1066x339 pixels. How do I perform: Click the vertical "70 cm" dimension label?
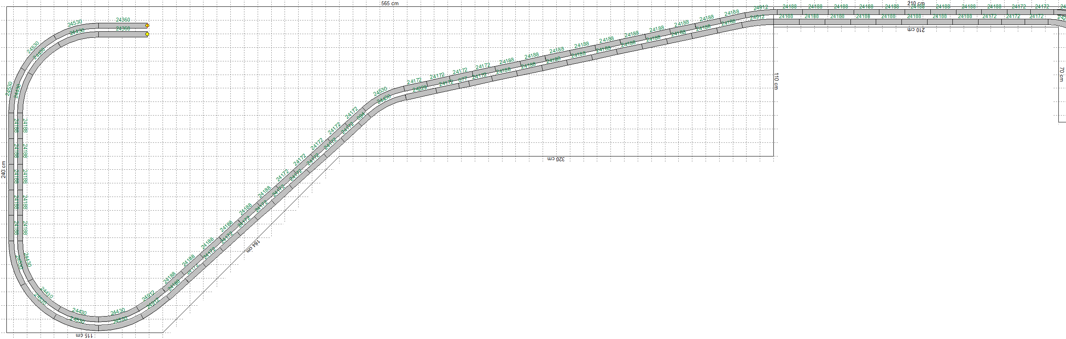[x=1062, y=74]
